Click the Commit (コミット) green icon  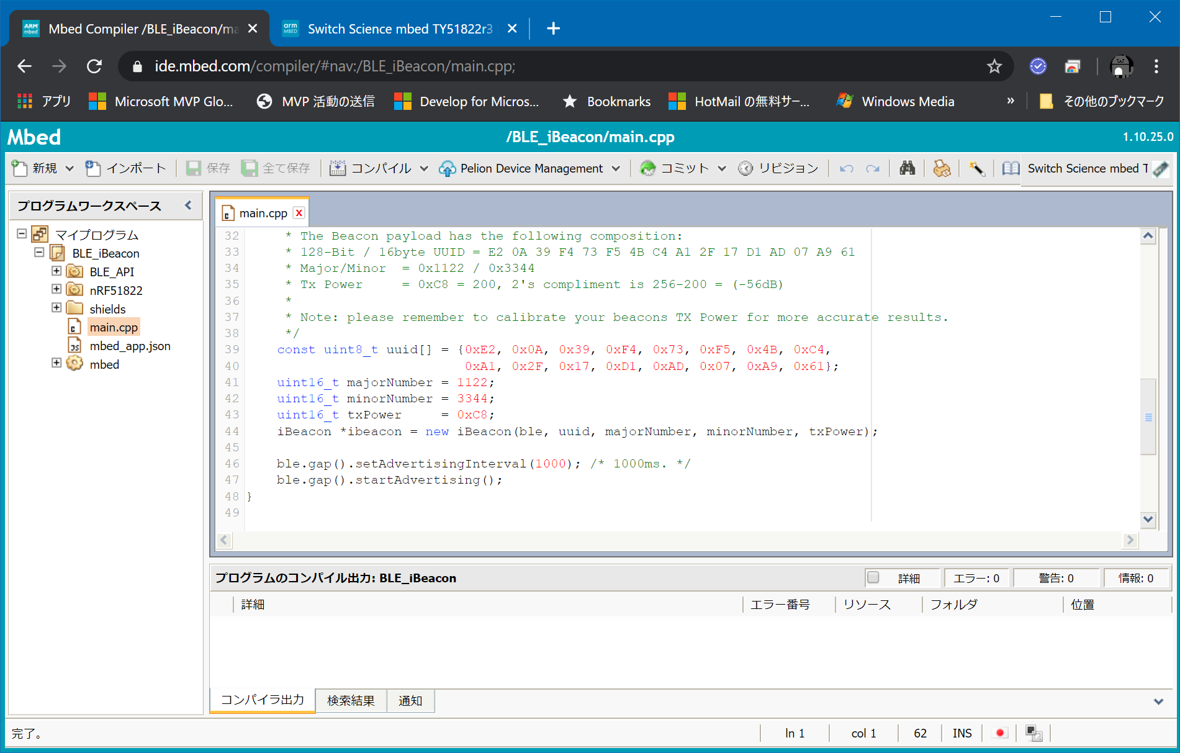click(647, 168)
